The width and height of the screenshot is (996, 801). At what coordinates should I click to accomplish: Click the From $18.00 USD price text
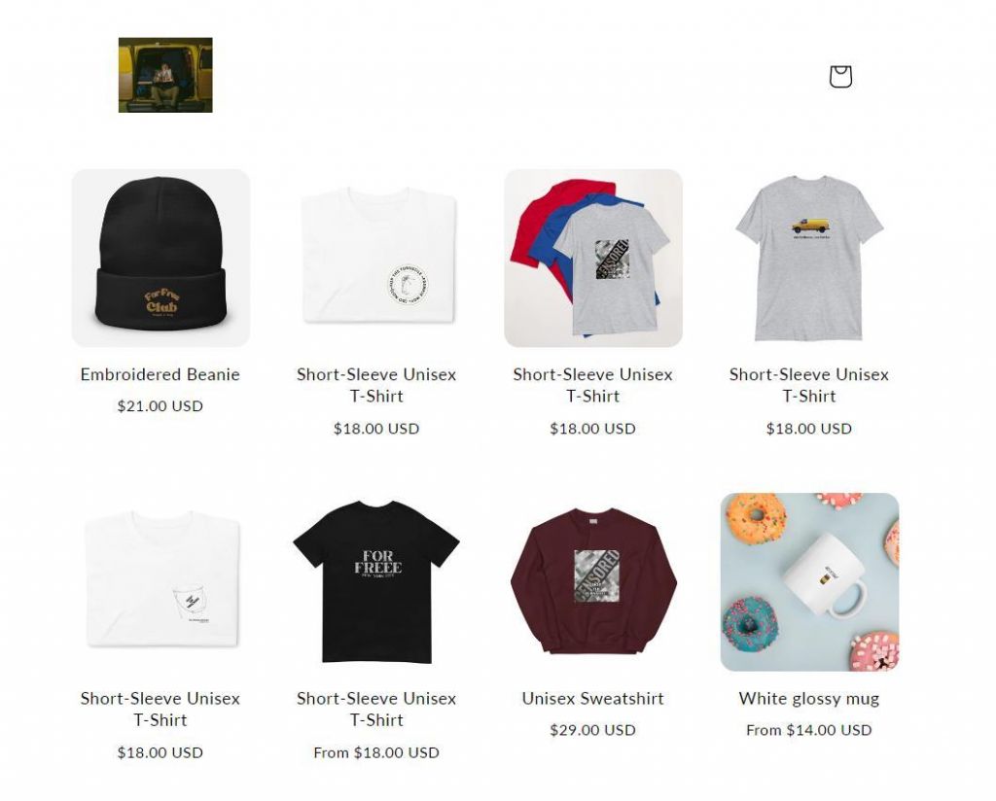(376, 752)
